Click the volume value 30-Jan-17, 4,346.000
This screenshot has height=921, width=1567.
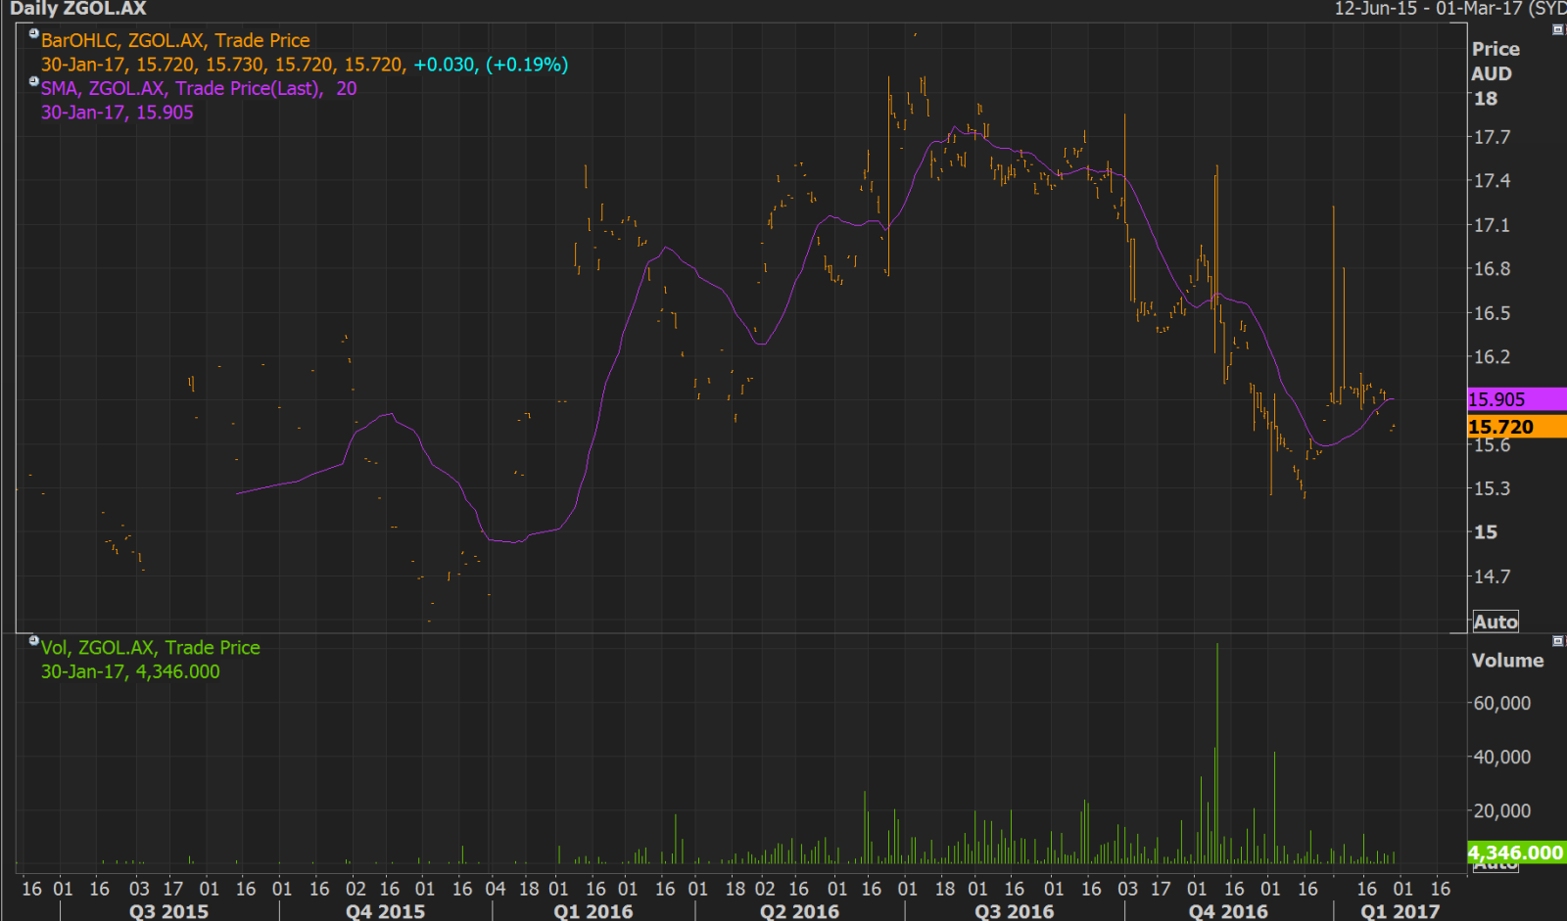click(130, 671)
